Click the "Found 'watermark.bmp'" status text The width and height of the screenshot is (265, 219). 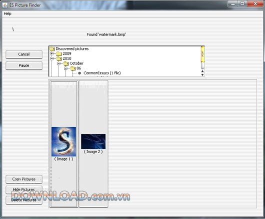(106, 34)
